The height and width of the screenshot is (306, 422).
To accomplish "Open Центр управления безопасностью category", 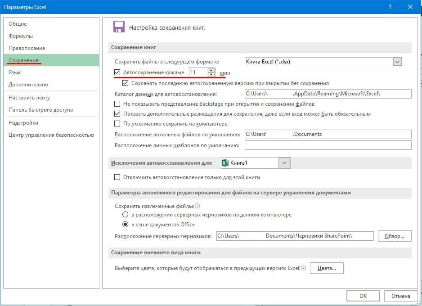I will [51, 135].
